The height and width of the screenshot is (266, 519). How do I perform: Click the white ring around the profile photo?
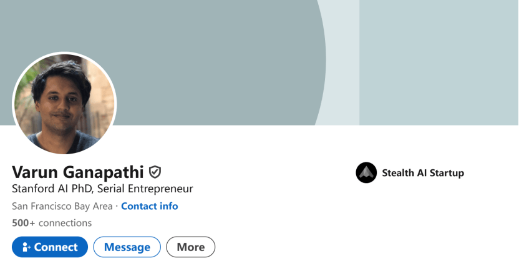point(64,54)
